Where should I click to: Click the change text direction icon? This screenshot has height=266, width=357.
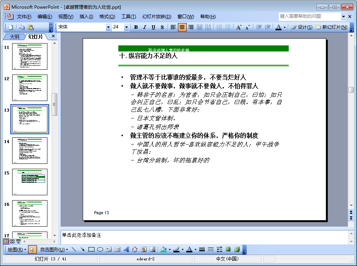coord(208,27)
